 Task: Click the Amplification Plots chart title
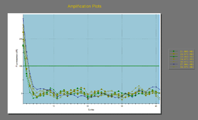[84, 6]
